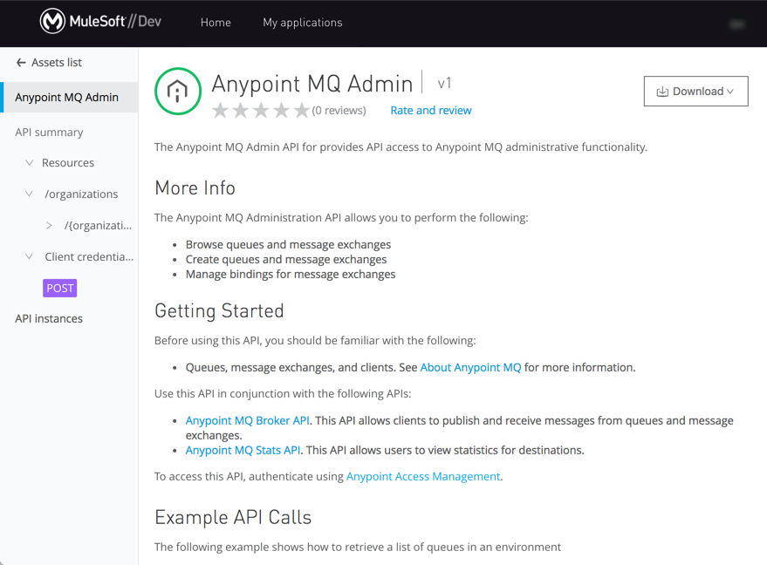This screenshot has height=565, width=767.
Task: Collapse the /organizations tree node
Action: click(x=29, y=194)
